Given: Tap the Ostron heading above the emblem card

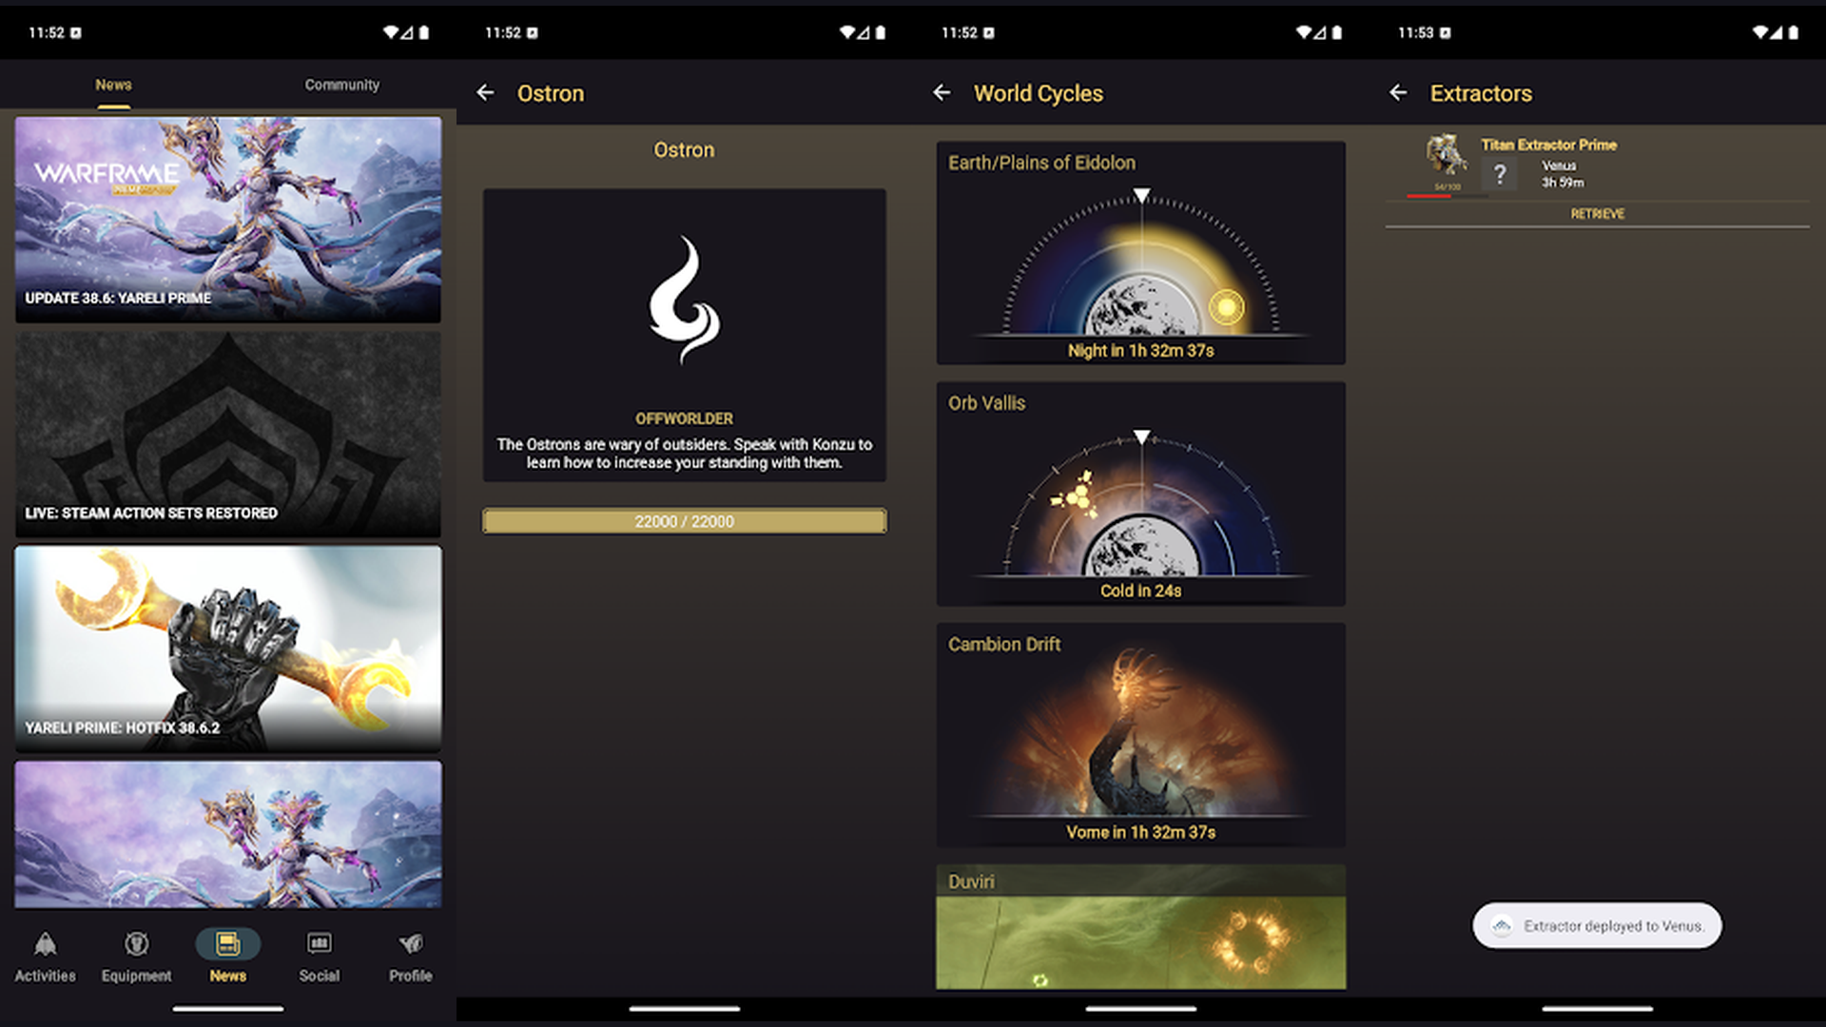Looking at the screenshot, I should 684,149.
